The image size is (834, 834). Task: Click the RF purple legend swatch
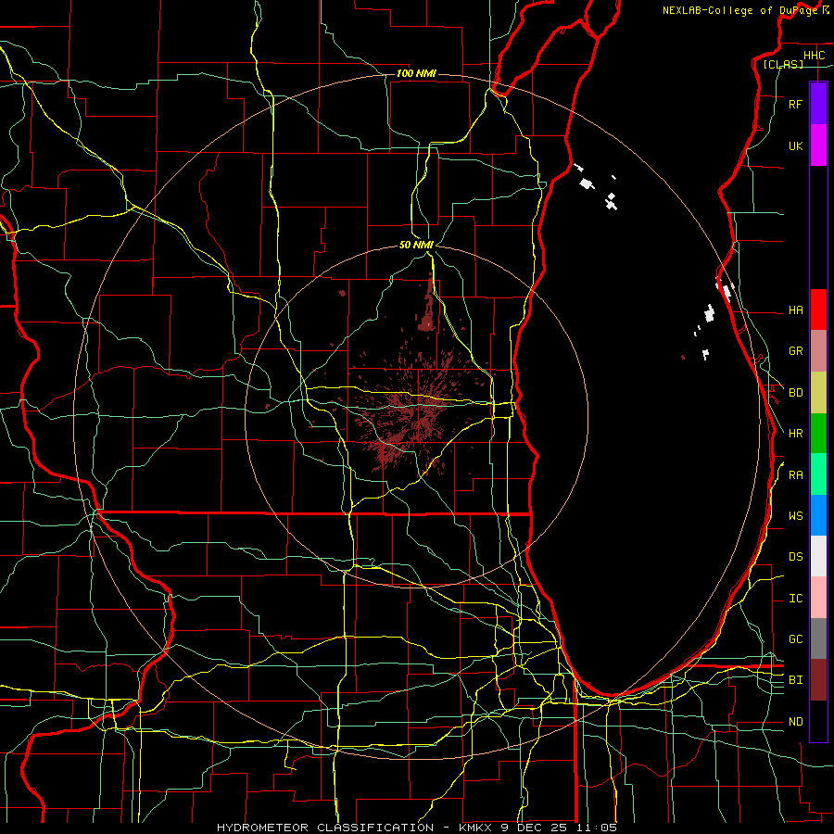818,104
